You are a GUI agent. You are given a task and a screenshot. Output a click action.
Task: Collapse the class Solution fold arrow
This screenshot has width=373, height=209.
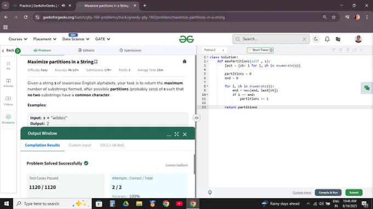[x=207, y=57]
